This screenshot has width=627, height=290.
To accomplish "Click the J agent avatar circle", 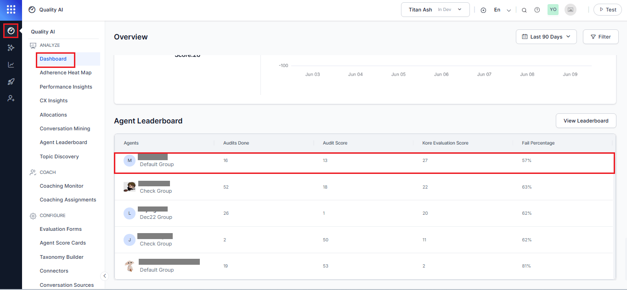I will coord(130,240).
